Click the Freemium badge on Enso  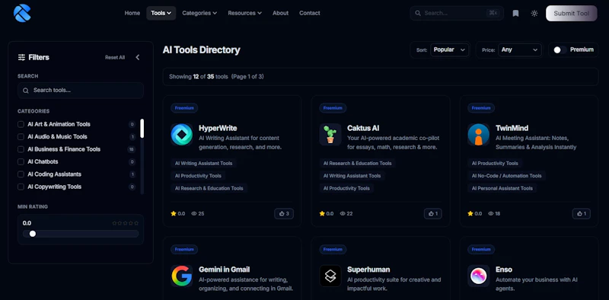point(481,250)
